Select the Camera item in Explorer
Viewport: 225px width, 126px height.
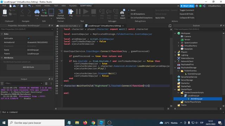tap(187, 36)
